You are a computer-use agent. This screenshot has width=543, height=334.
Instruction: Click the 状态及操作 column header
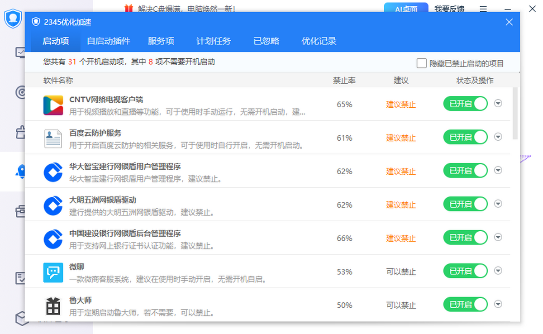point(475,81)
